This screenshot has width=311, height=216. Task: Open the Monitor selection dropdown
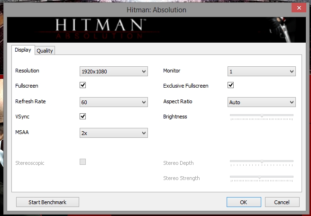pos(261,72)
